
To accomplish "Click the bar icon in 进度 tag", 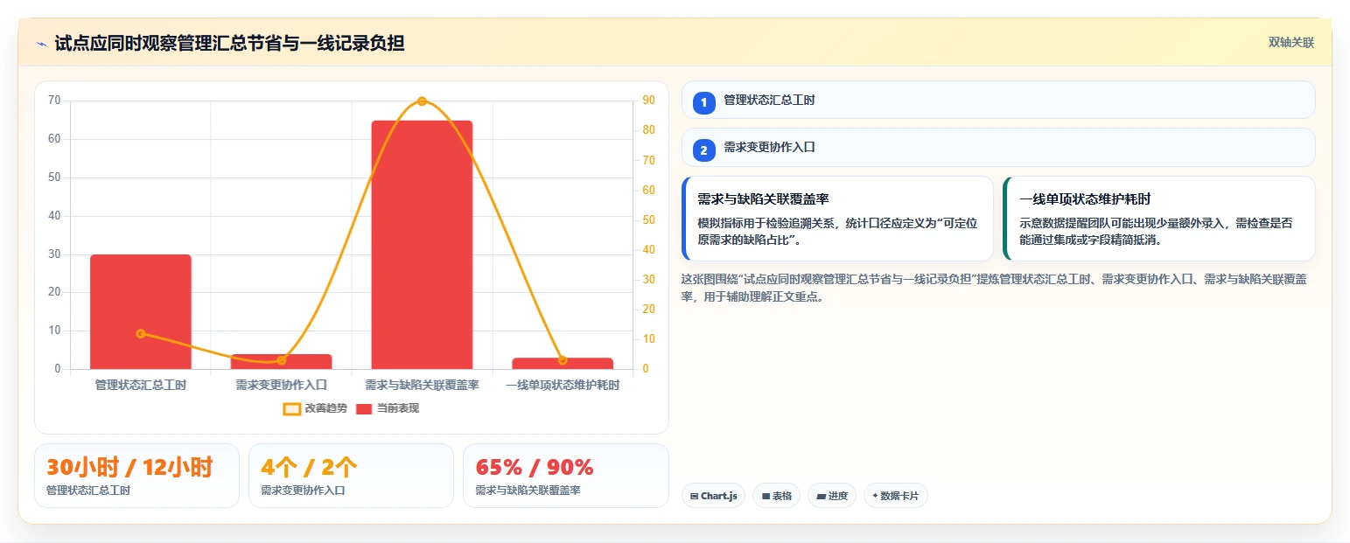I will click(821, 496).
